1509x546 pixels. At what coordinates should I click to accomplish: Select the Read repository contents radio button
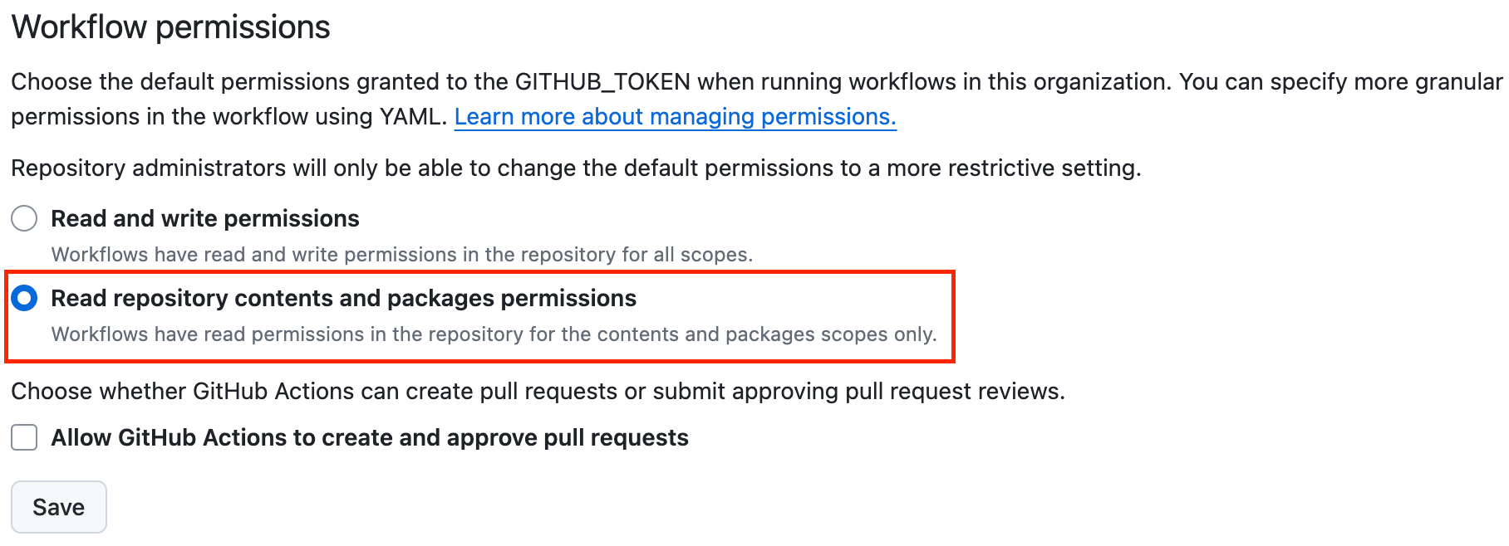click(x=24, y=298)
